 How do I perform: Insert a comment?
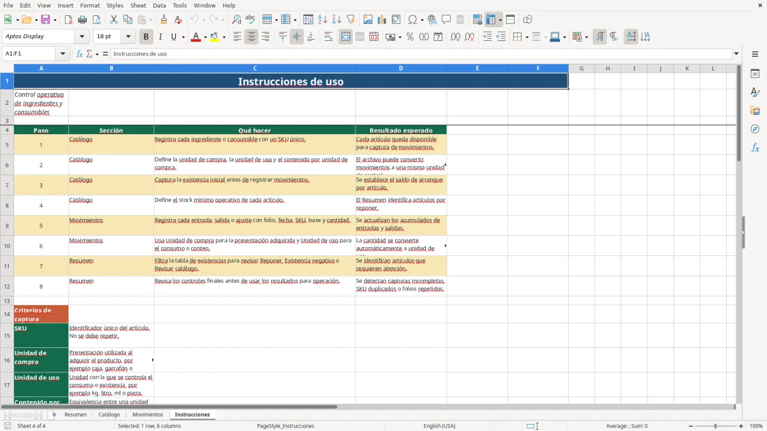(x=446, y=20)
